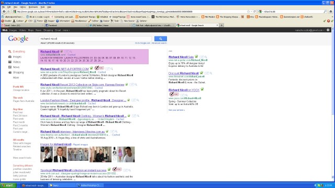335x188 pixels.
Task: Close the Google Search tab
Action: point(217,25)
